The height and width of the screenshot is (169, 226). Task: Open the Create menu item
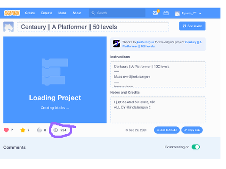pos(30,13)
